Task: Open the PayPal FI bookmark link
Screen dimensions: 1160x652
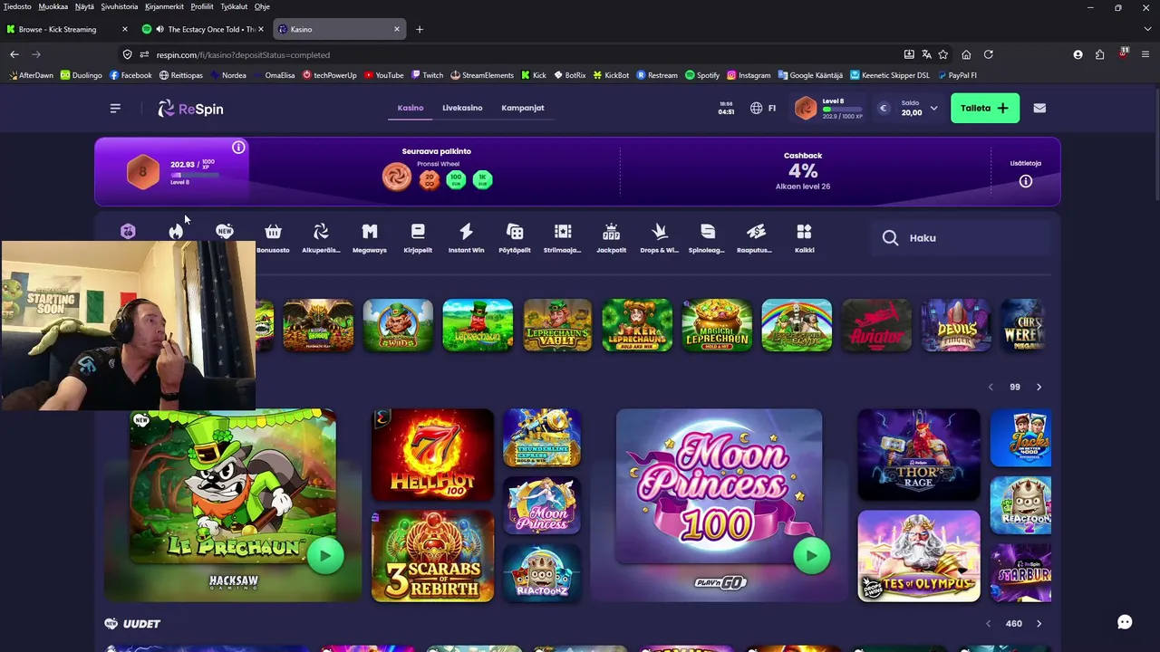Action: (x=957, y=75)
